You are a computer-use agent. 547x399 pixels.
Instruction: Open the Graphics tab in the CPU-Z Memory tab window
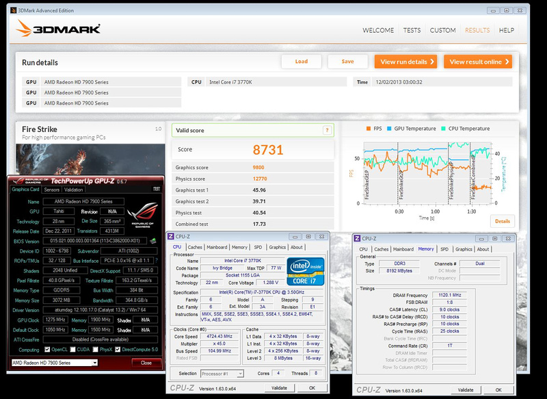(464, 249)
